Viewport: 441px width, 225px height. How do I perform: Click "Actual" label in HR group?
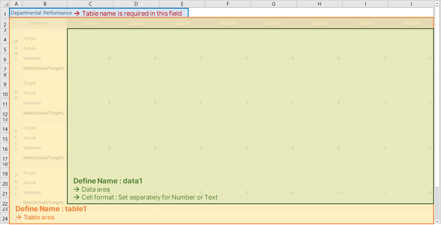pyautogui.click(x=29, y=93)
